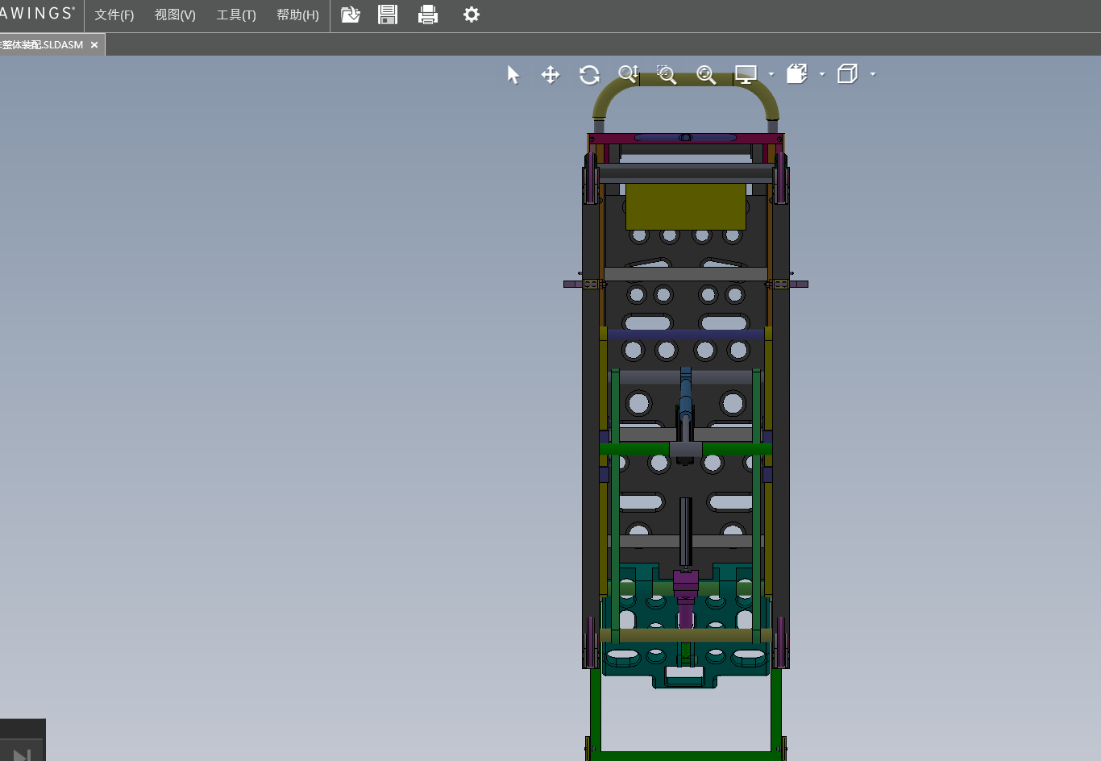Viewport: 1101px width, 761px height.
Task: Close the 整体装配.SLDASM tab
Action: coord(94,45)
